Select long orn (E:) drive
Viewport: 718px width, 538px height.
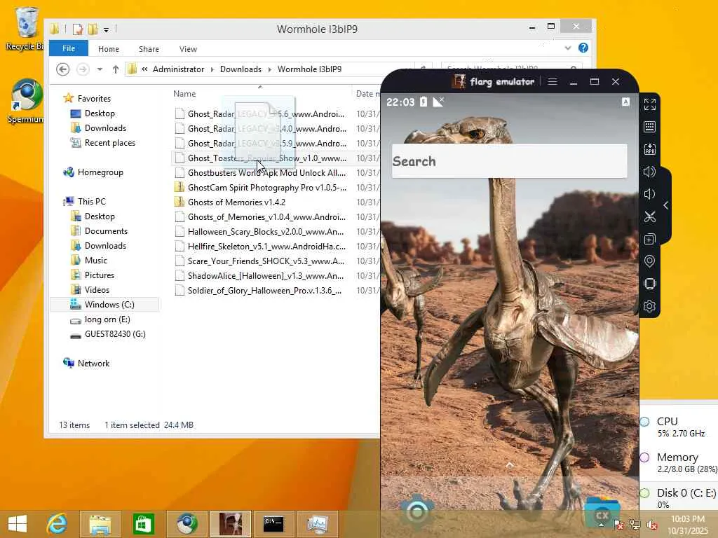[x=107, y=319]
